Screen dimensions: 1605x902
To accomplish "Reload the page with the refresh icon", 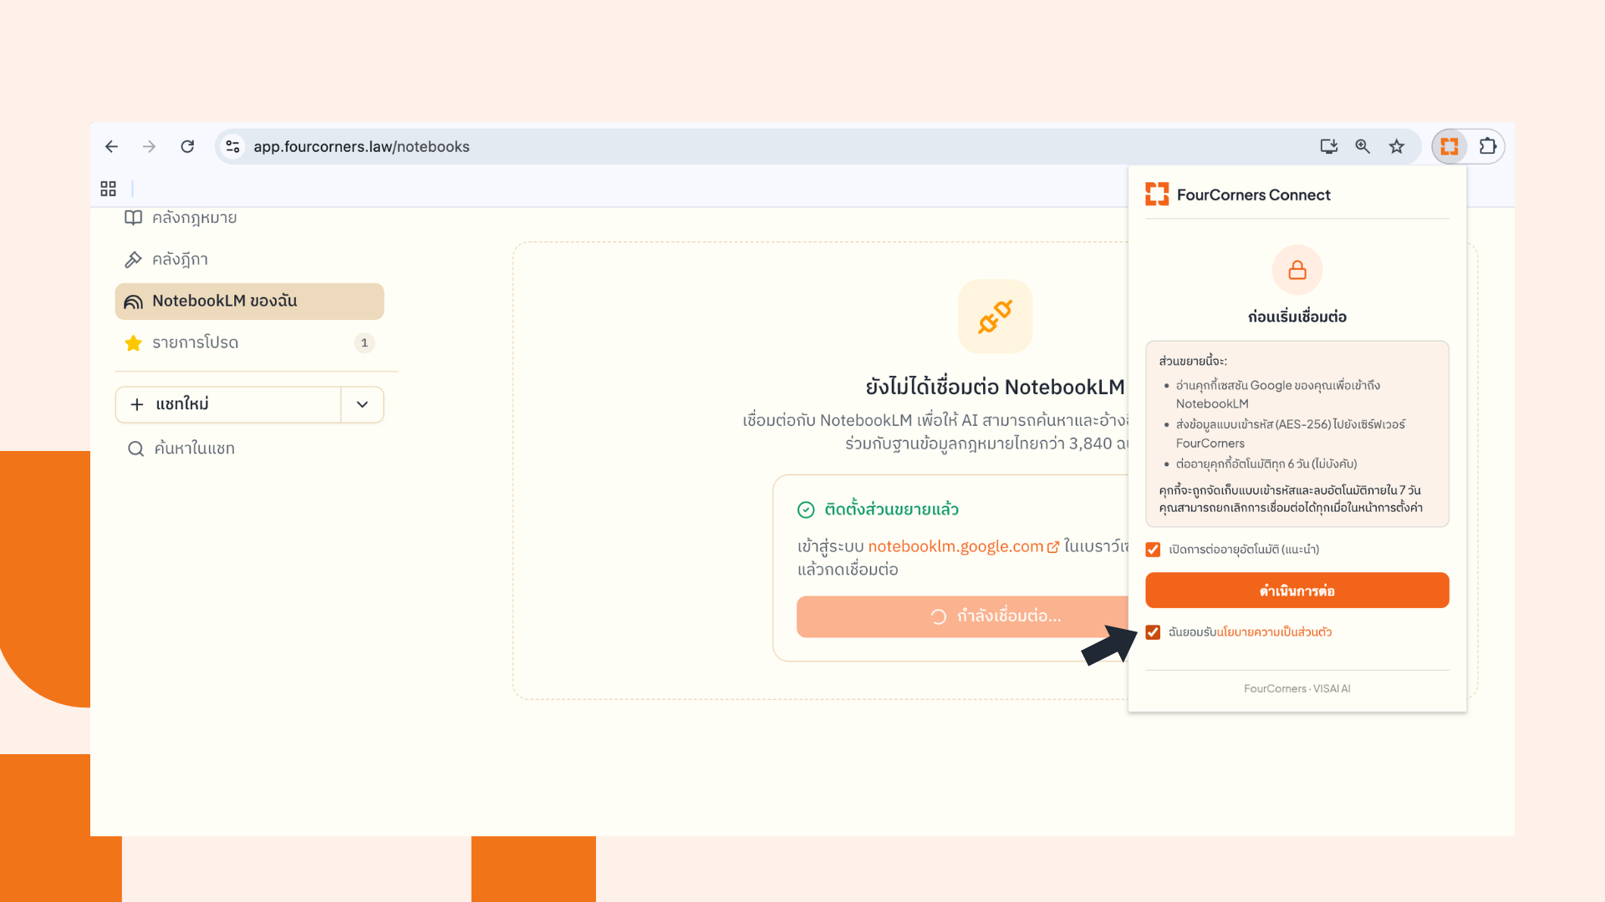I will (187, 147).
